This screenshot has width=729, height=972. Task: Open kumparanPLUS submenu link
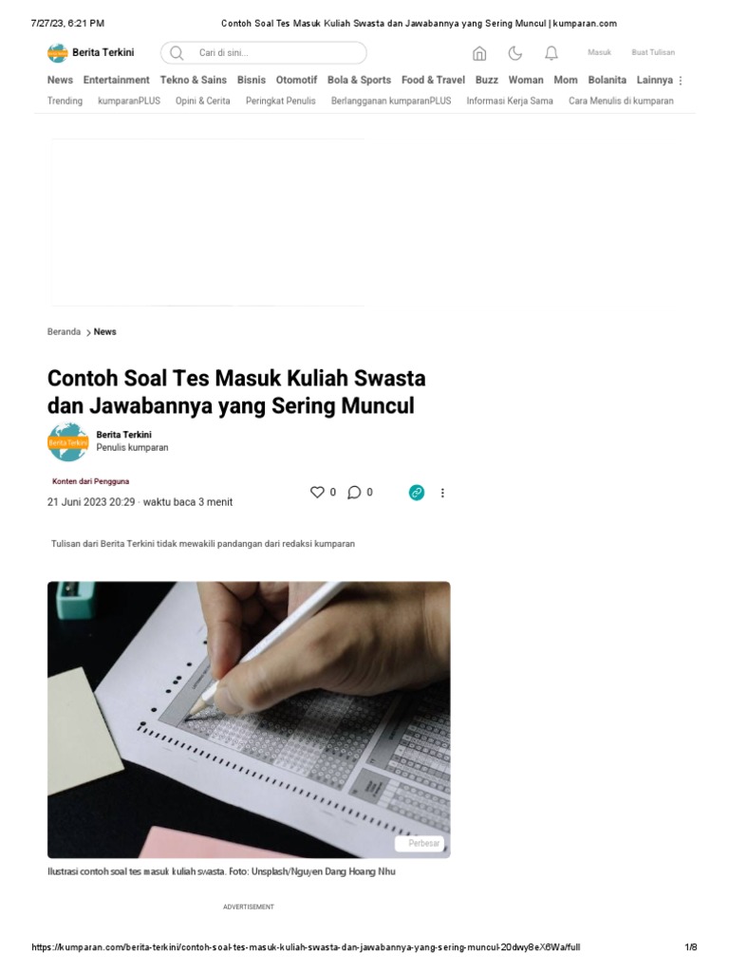click(x=129, y=101)
